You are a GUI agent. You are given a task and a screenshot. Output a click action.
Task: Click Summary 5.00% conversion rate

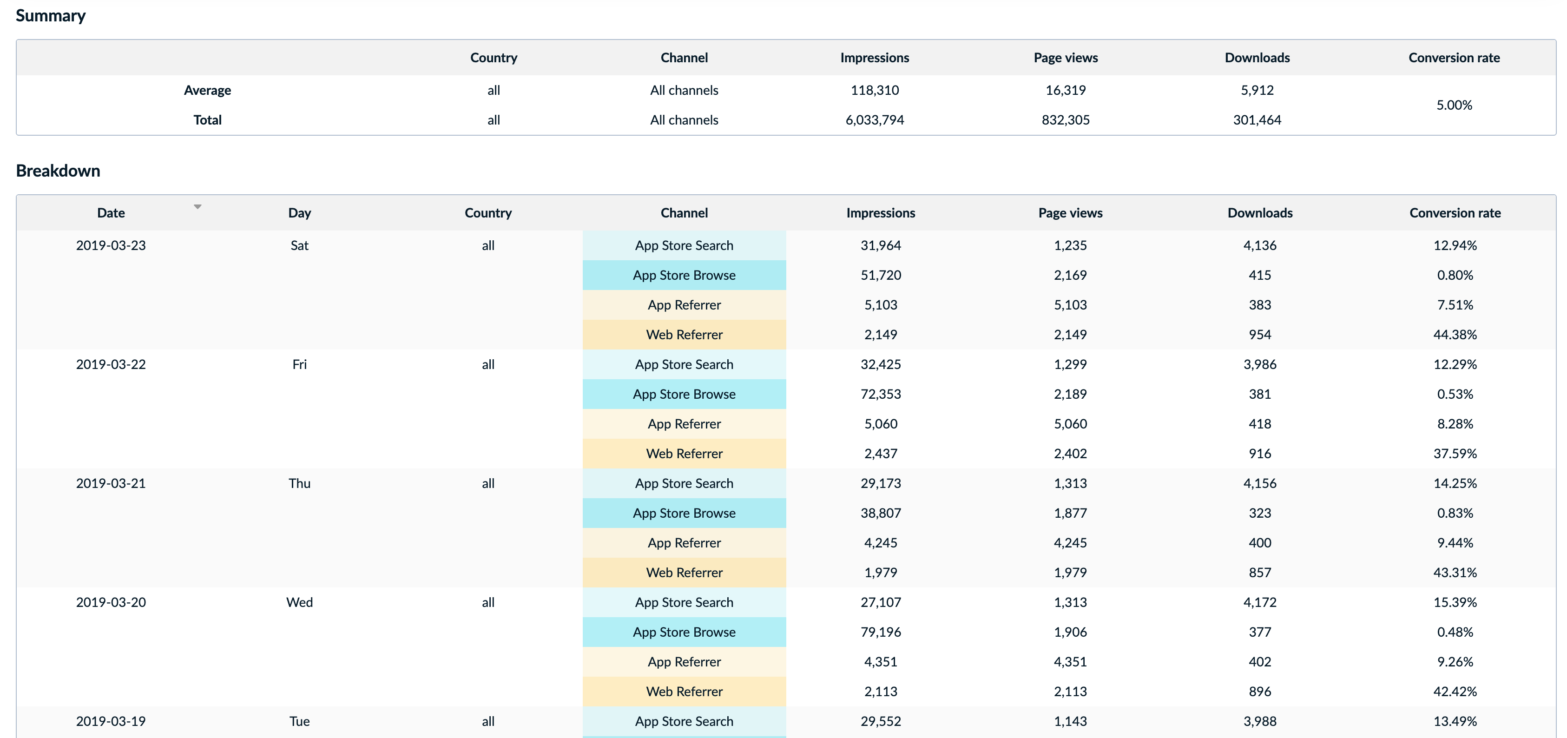click(x=1454, y=105)
